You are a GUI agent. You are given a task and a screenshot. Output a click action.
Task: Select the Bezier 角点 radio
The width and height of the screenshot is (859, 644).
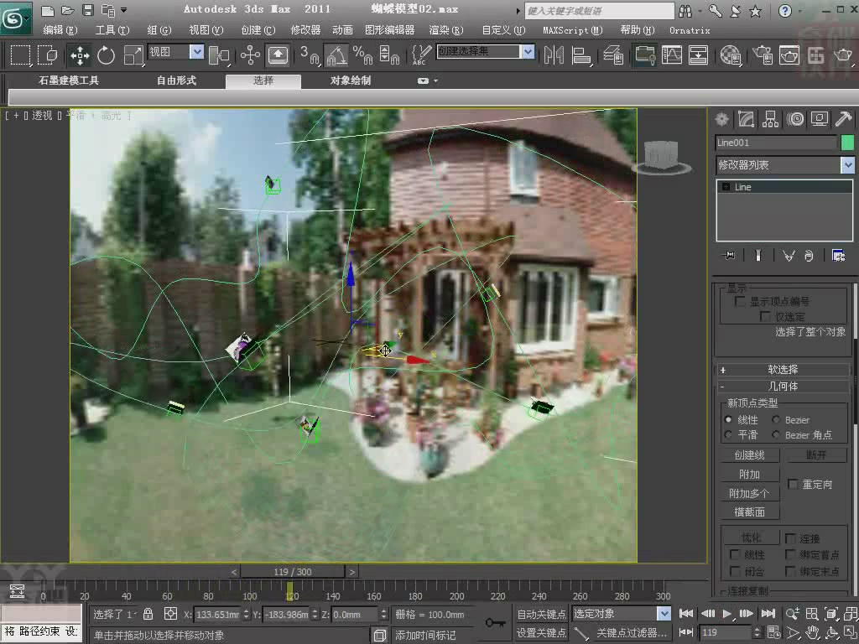pos(776,434)
